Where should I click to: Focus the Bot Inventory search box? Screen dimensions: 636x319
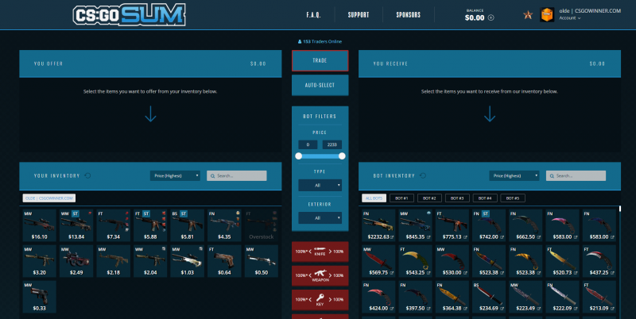[x=576, y=175]
